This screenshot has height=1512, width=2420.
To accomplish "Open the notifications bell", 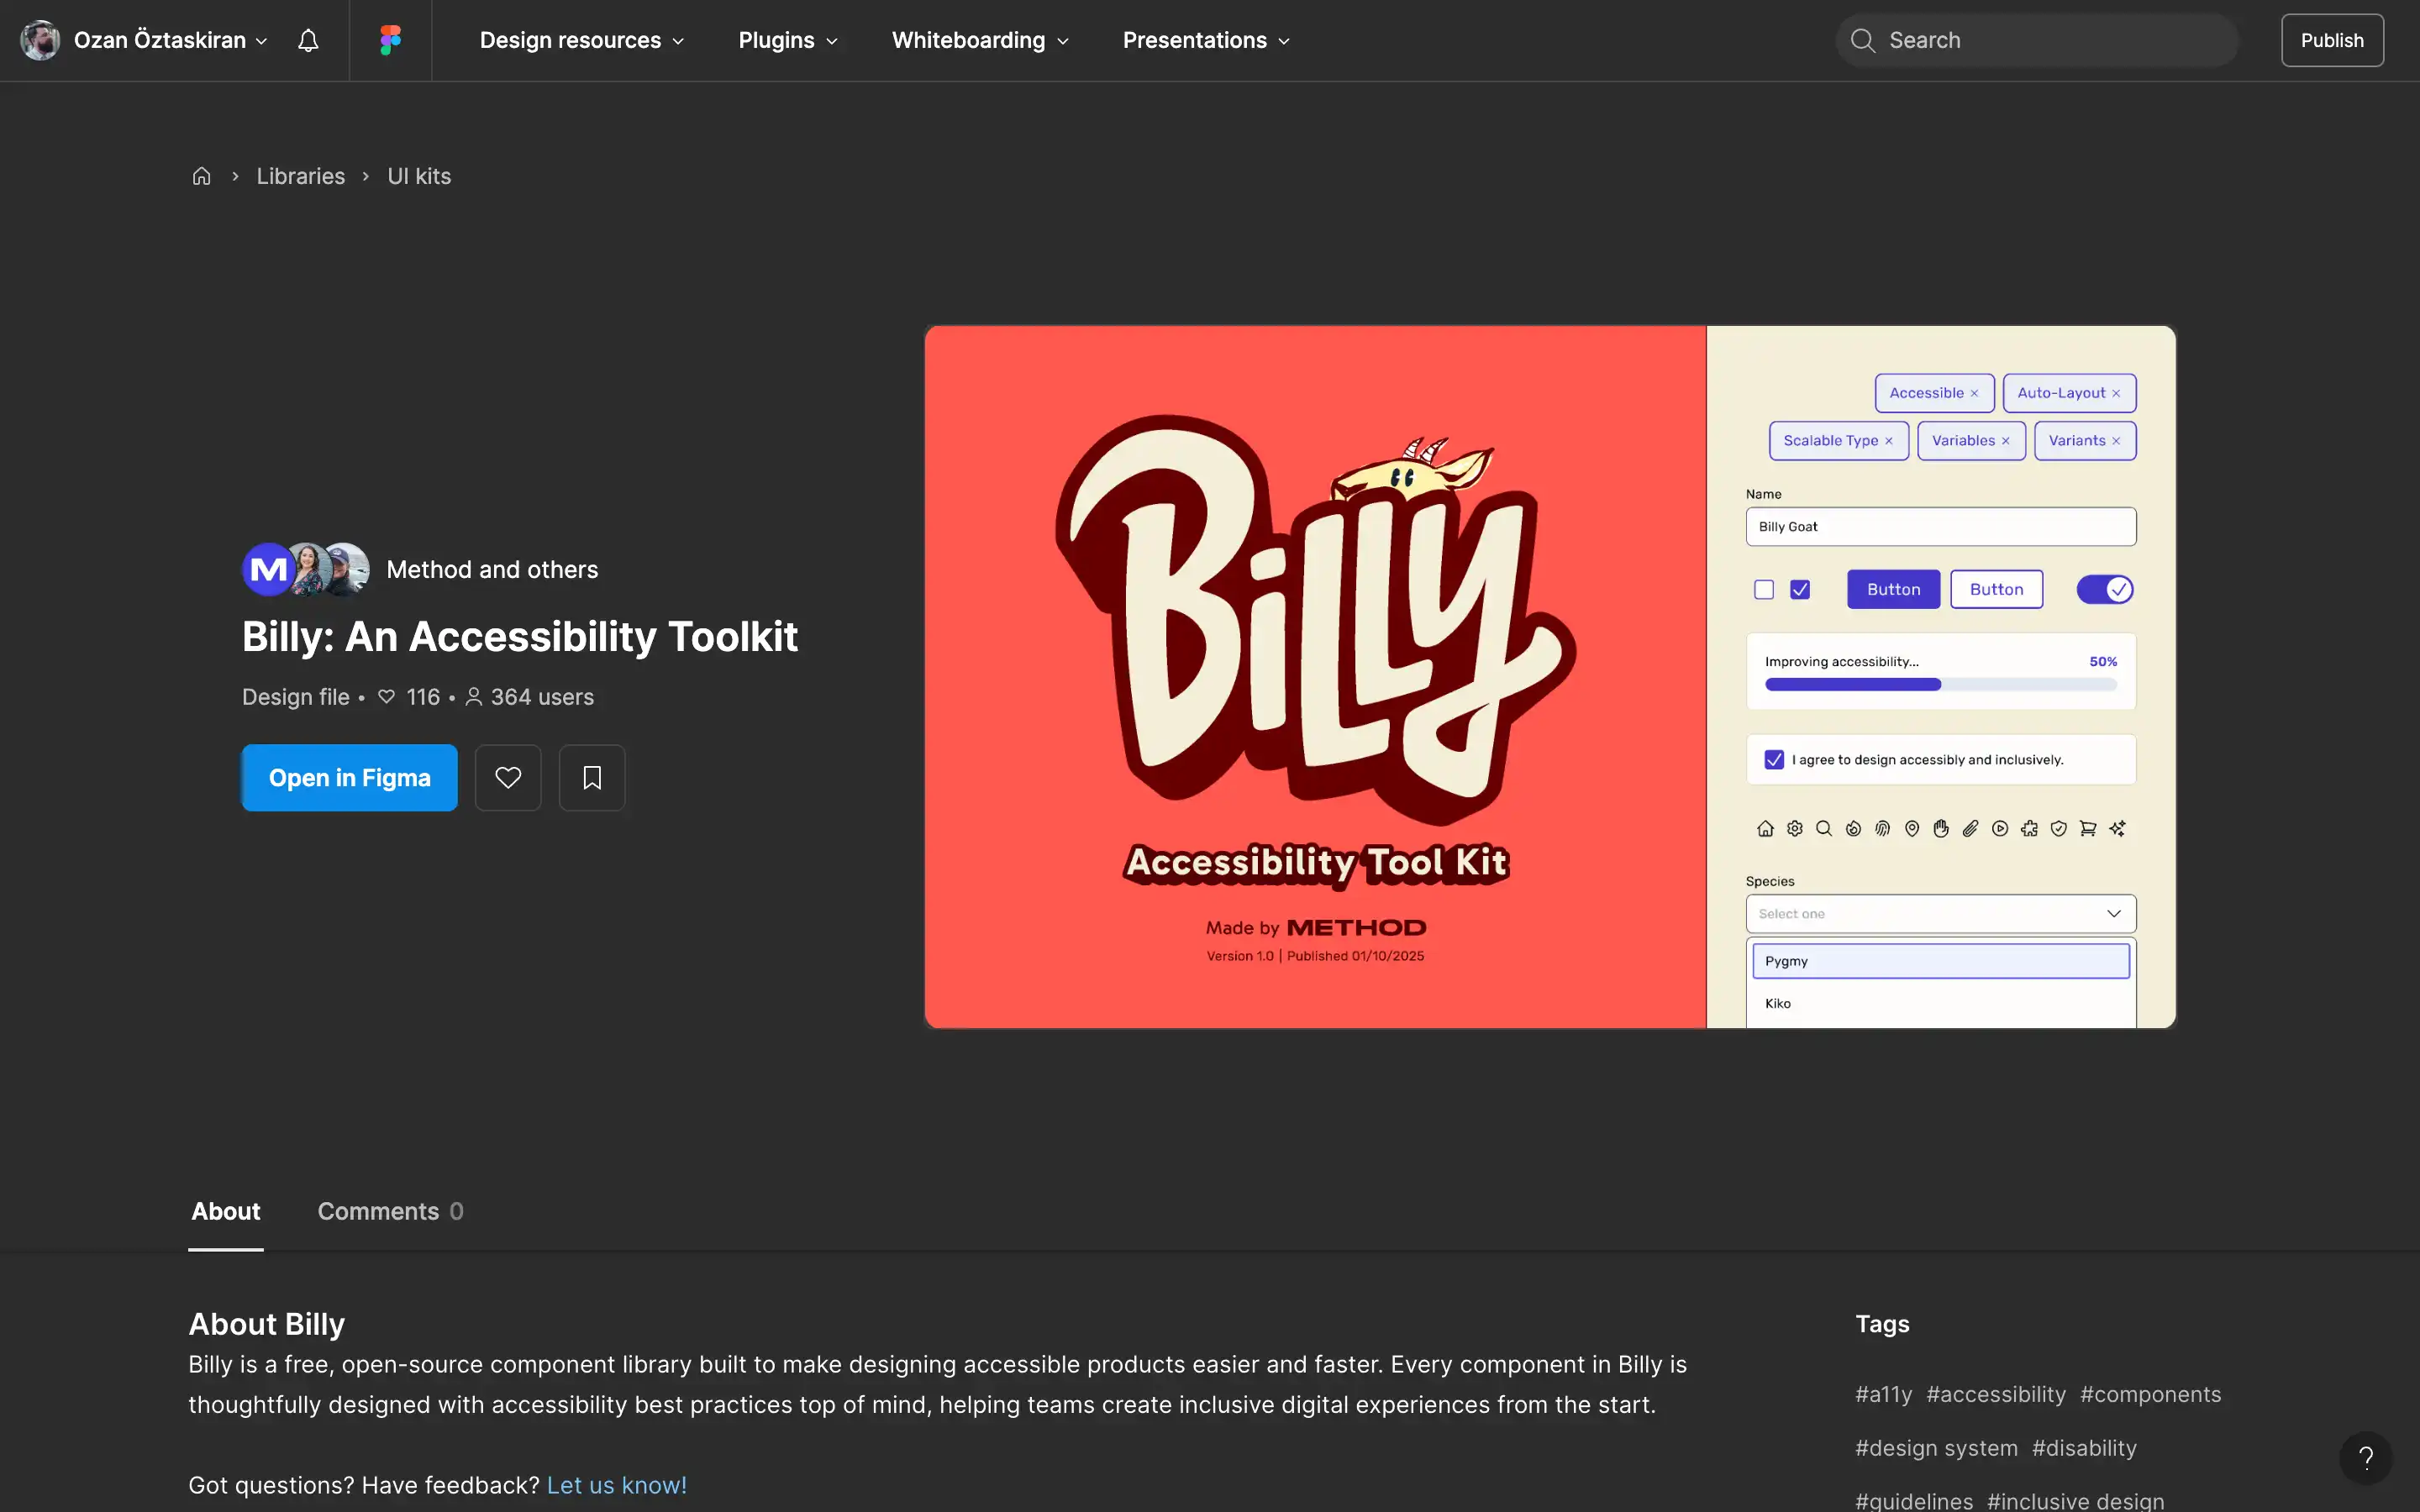I will click(308, 40).
